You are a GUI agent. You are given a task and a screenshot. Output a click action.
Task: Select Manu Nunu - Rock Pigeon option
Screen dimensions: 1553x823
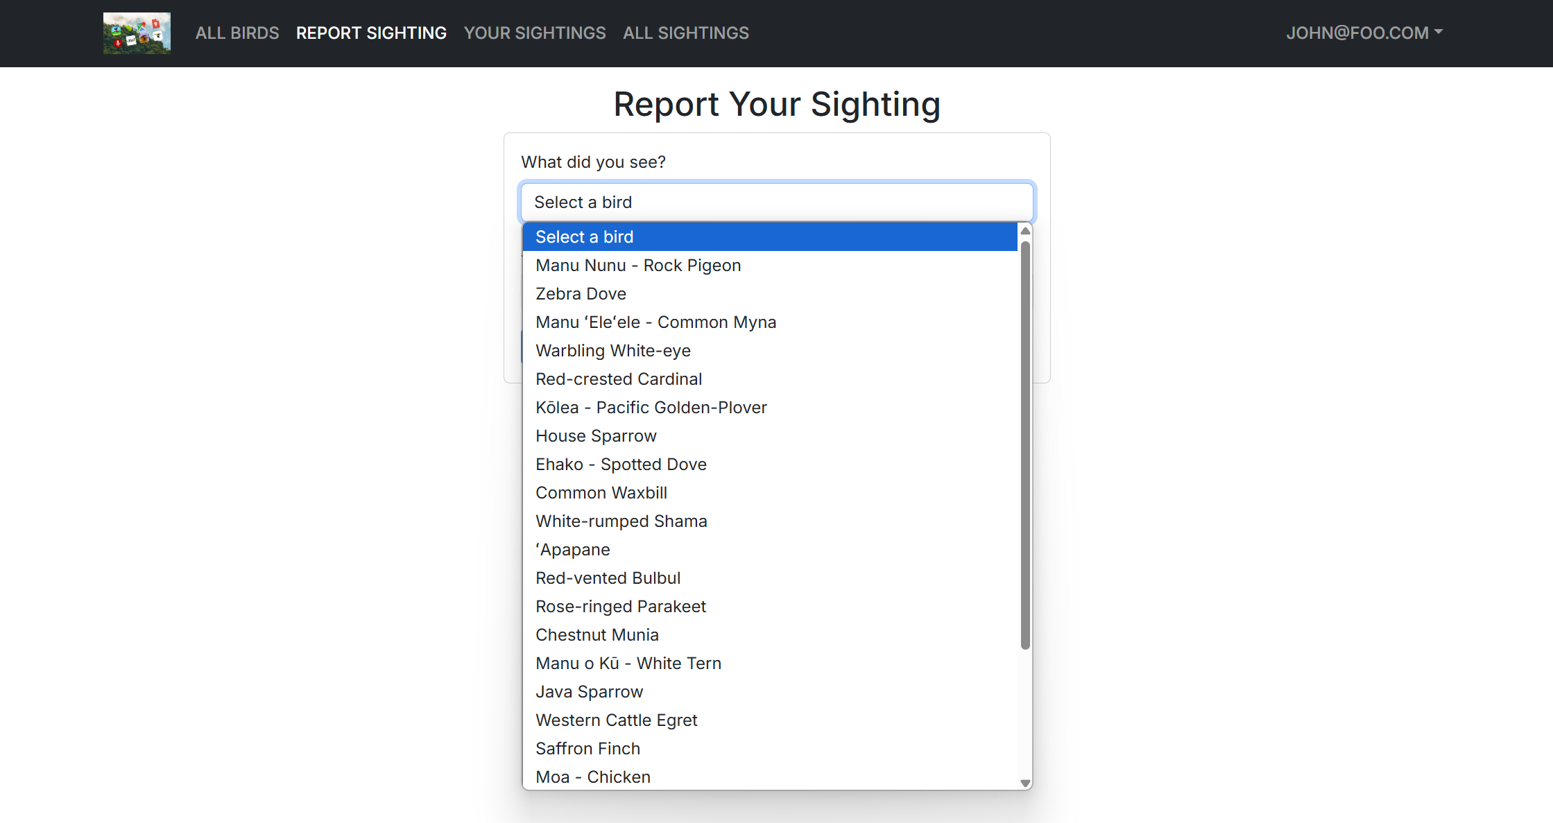[x=638, y=266]
